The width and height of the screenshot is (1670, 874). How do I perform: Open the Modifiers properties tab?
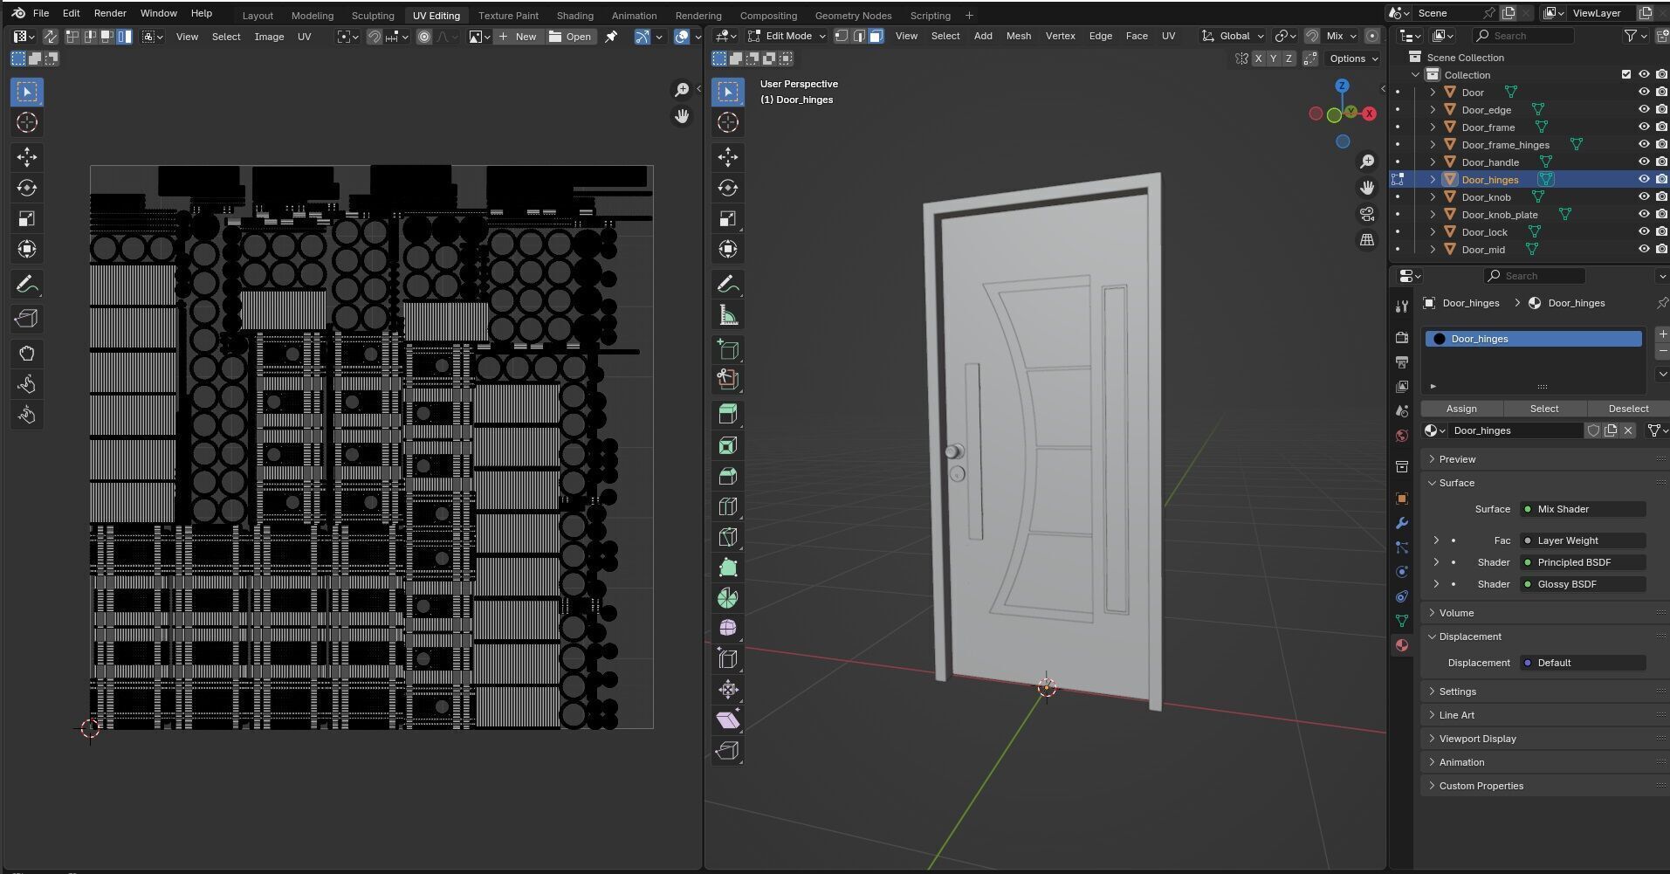1402,523
